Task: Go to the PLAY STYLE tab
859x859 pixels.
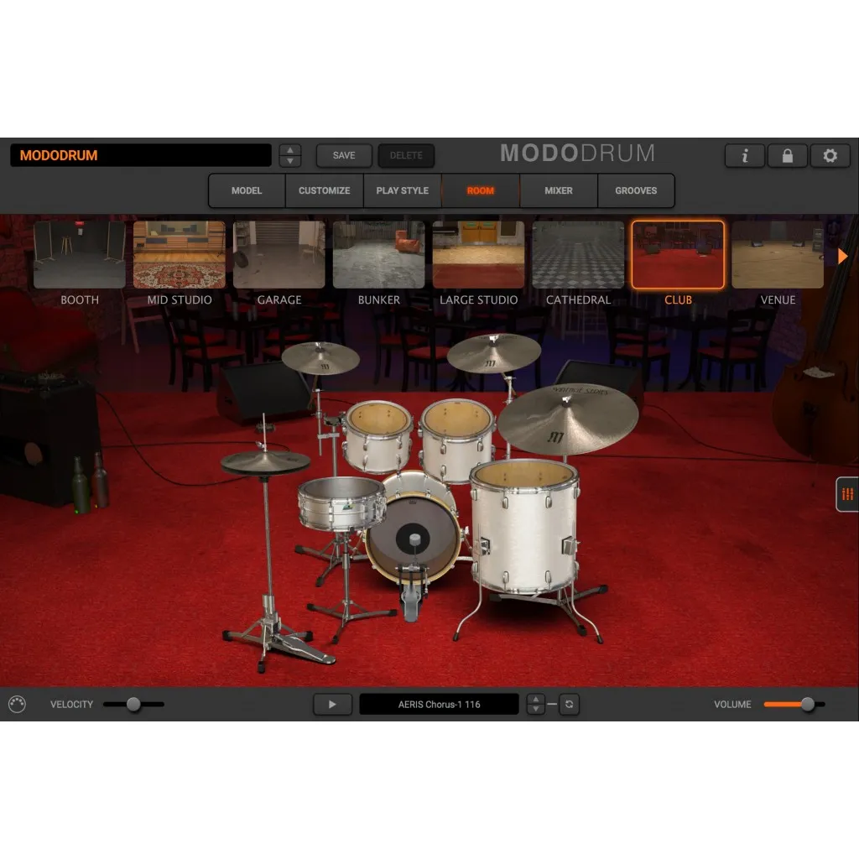Action: point(402,190)
